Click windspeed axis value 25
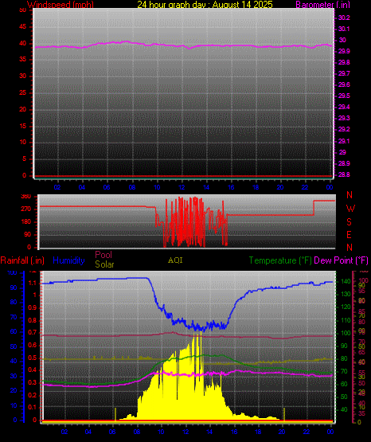The height and width of the screenshot is (442, 371). coord(23,92)
